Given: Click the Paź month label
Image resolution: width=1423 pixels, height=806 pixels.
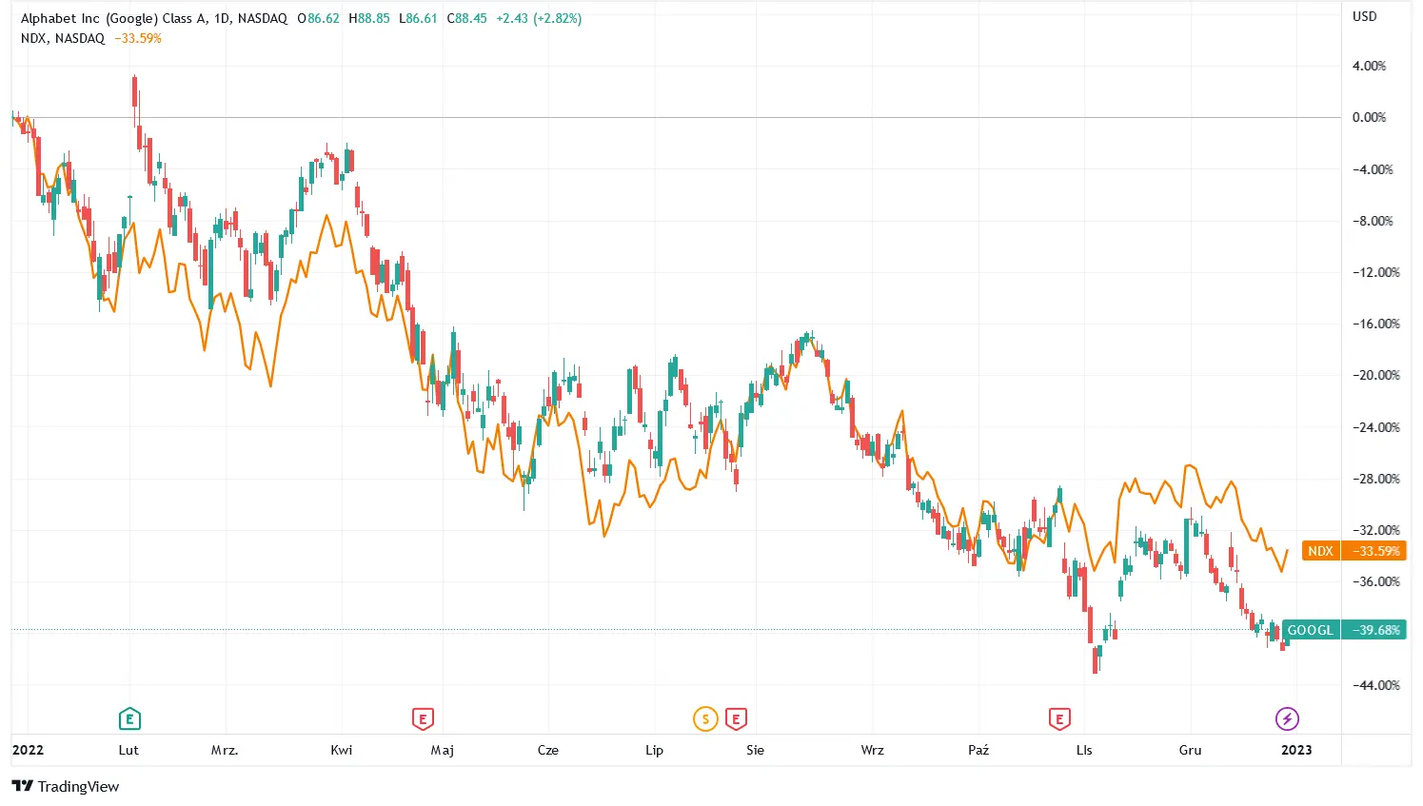Looking at the screenshot, I should (978, 750).
